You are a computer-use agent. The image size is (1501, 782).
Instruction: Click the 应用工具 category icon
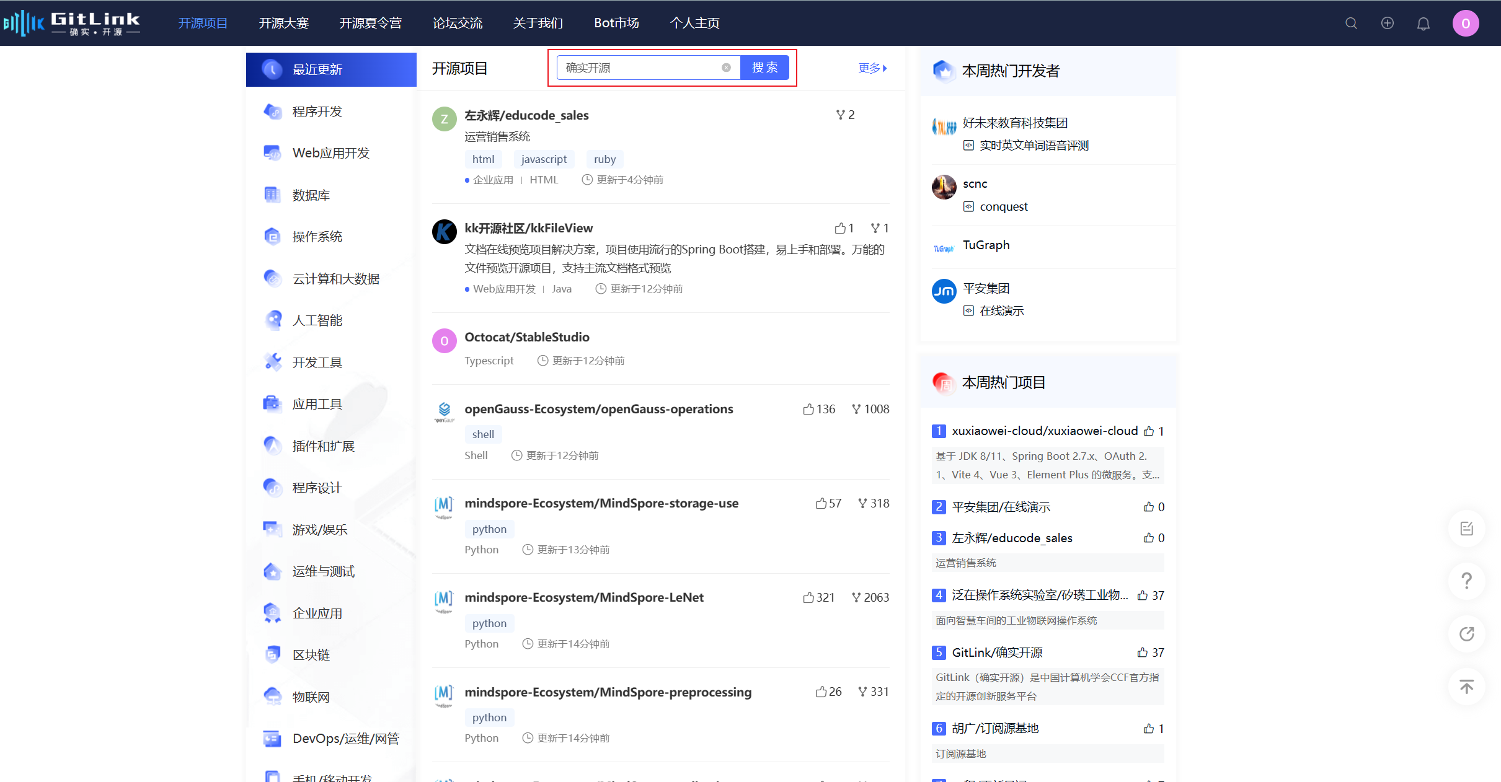tap(272, 404)
